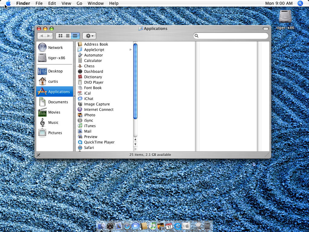Toggle the toolbar with the pill button
Viewport: 309px width, 232px height.
(266, 29)
